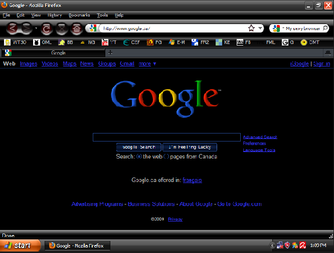Viewport: 334px width, 253px height.
Task: Click the Stop loading button
Action: [62, 28]
